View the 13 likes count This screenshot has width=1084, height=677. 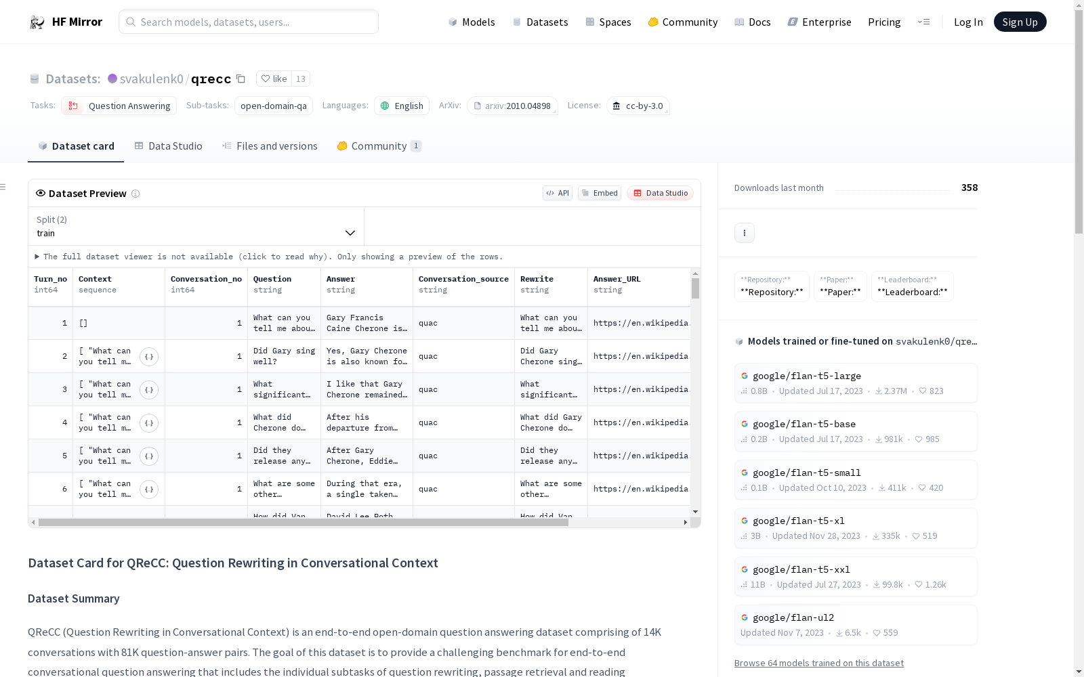[x=301, y=79]
